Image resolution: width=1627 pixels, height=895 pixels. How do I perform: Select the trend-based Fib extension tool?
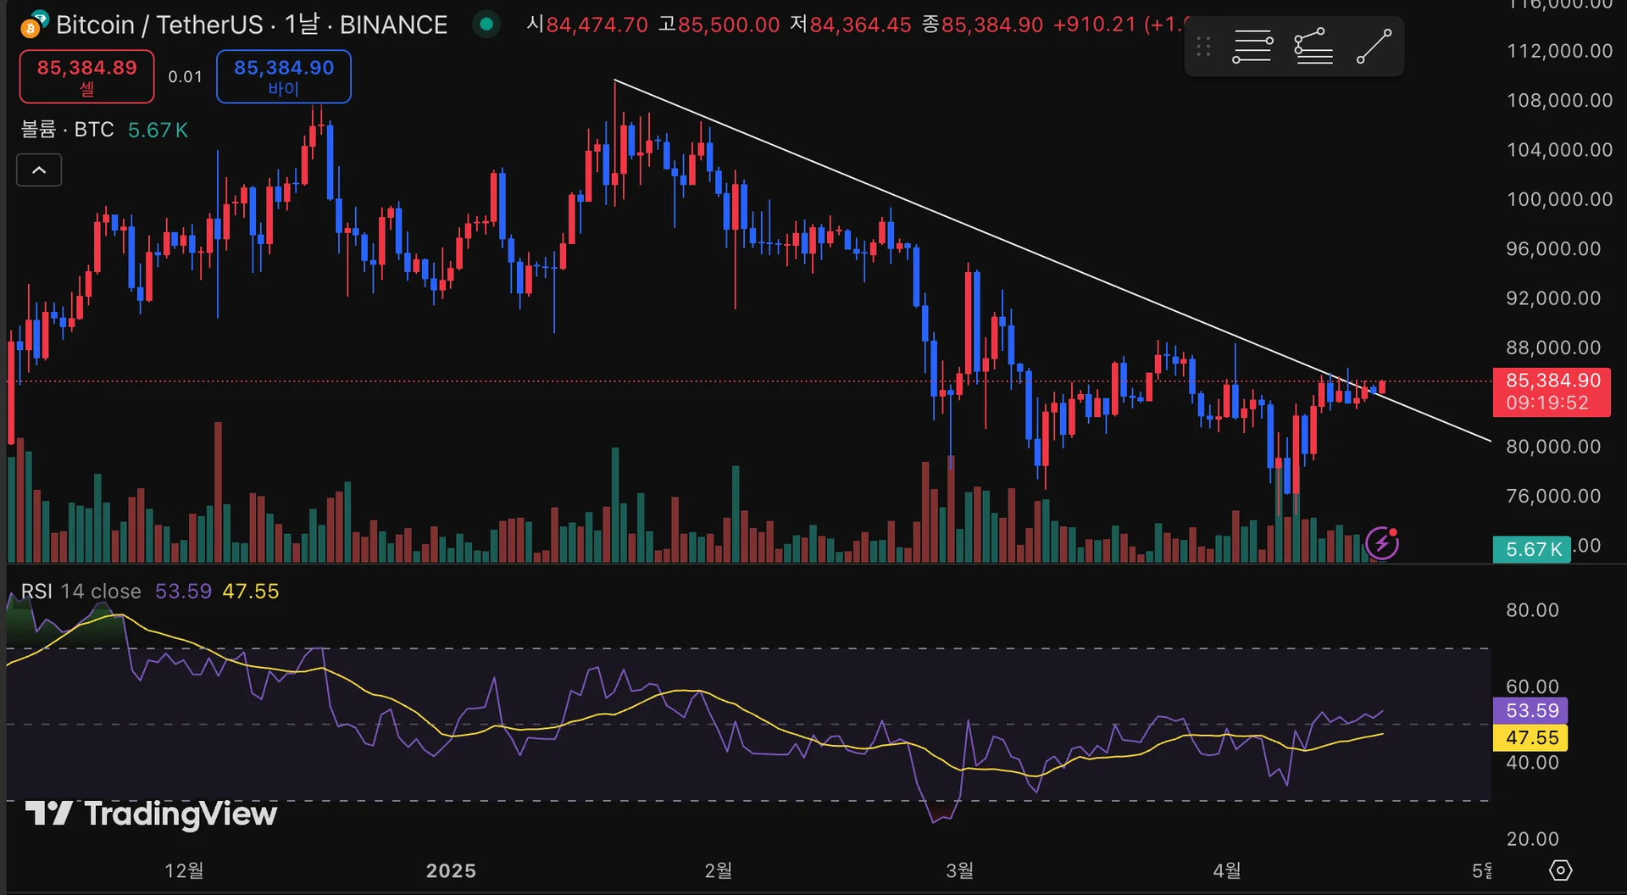point(1313,47)
